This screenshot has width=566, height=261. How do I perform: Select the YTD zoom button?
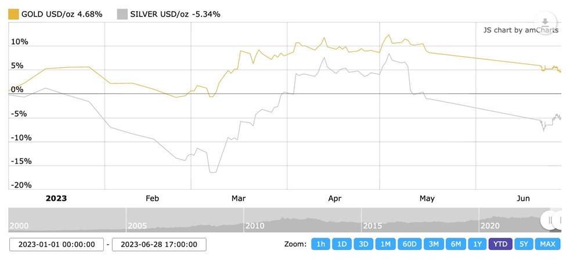coord(500,244)
